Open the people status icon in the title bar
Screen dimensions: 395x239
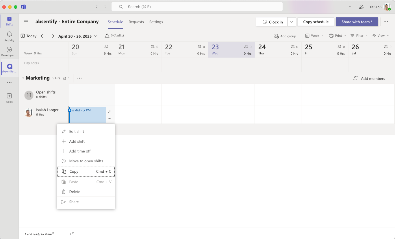(x=361, y=7)
